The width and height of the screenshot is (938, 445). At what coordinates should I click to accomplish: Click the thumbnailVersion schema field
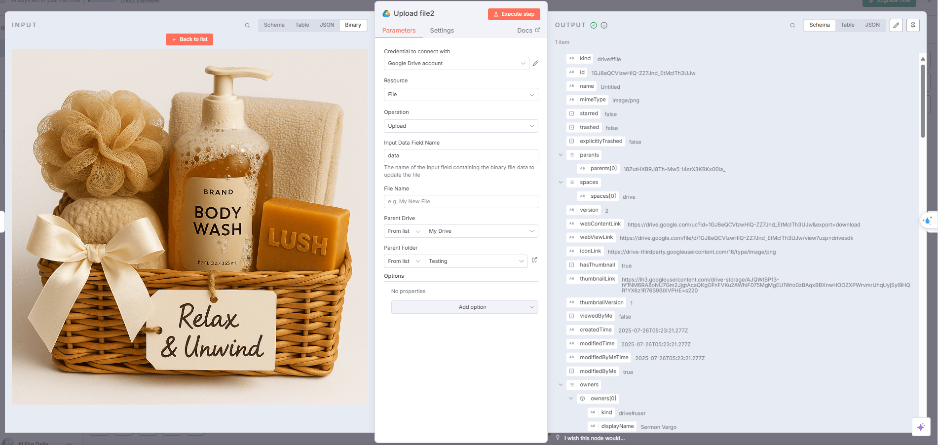click(596, 302)
